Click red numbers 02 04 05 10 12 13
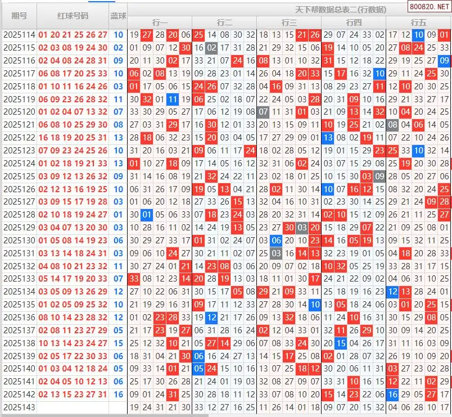 [x=73, y=382]
